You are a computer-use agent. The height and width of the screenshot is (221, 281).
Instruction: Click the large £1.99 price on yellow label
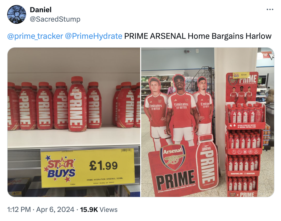[x=104, y=165]
